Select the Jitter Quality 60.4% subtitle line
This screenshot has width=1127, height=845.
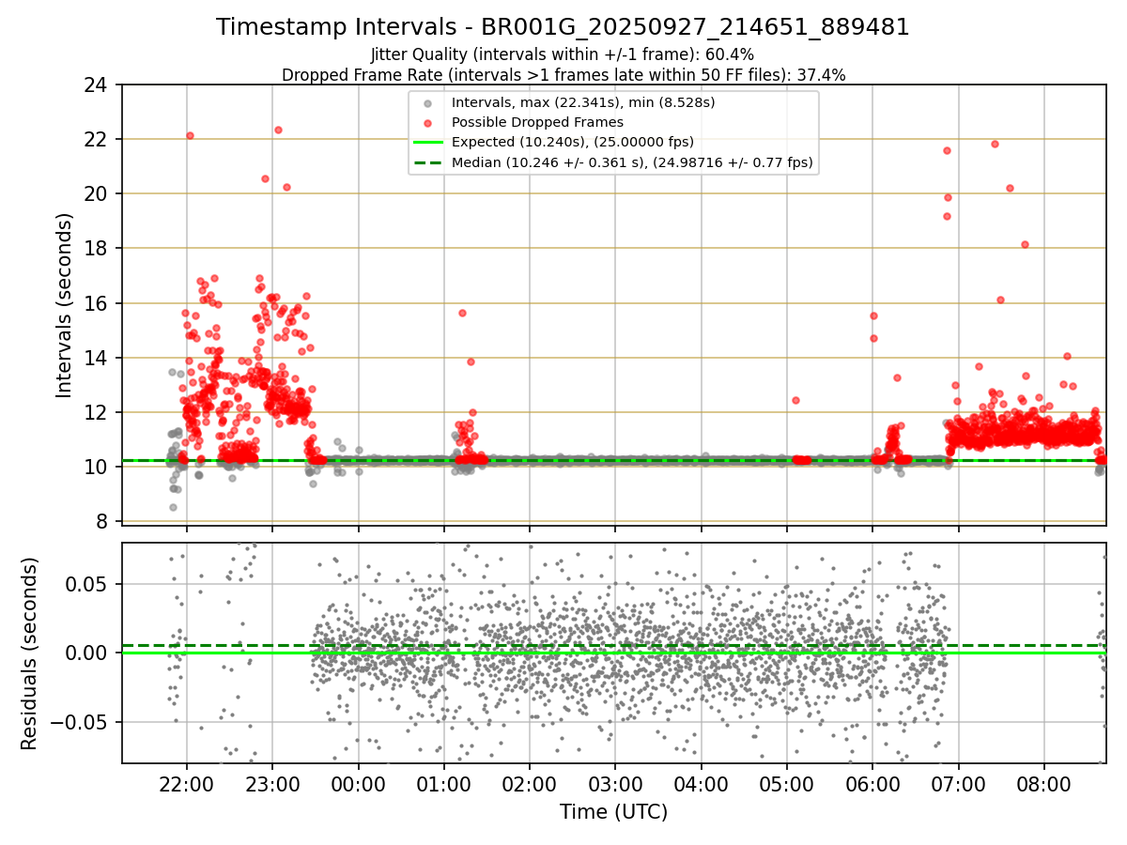[563, 54]
